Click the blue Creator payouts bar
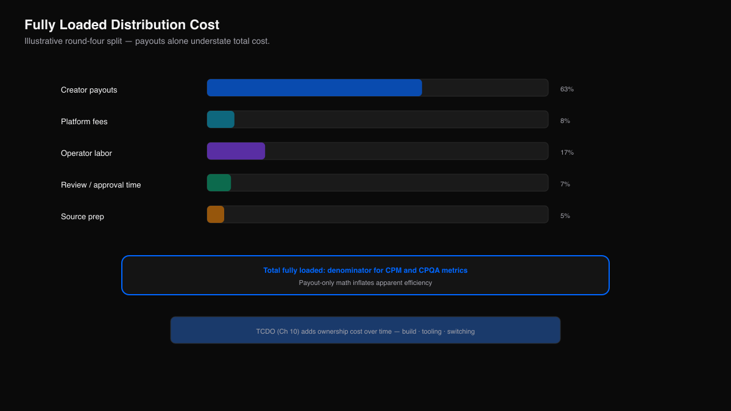The height and width of the screenshot is (411, 731). tap(314, 88)
